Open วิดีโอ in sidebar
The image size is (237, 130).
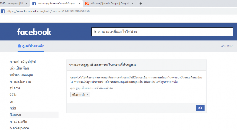click(x=13, y=95)
